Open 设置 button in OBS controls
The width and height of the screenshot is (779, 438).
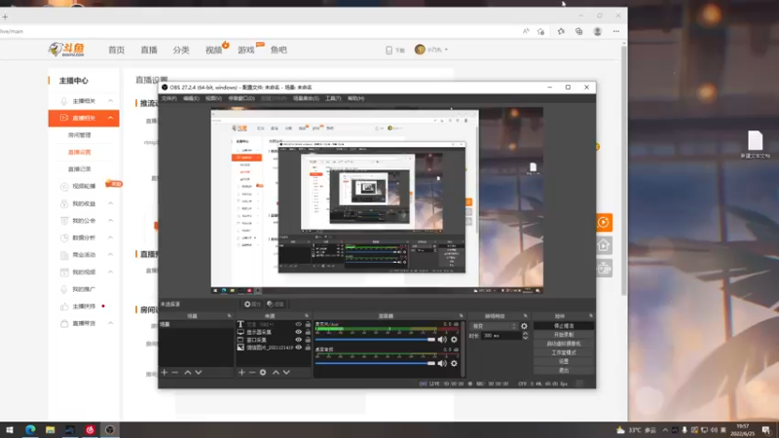[564, 361]
